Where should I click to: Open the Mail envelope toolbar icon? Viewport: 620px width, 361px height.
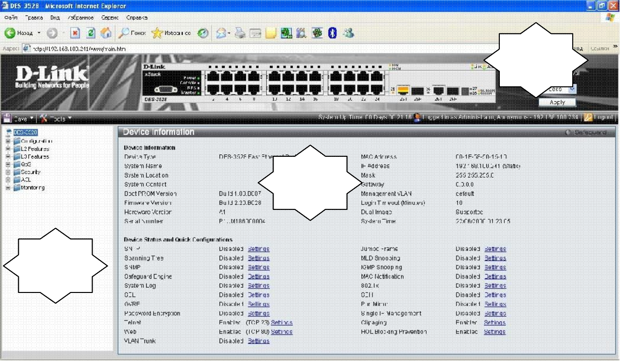(221, 33)
